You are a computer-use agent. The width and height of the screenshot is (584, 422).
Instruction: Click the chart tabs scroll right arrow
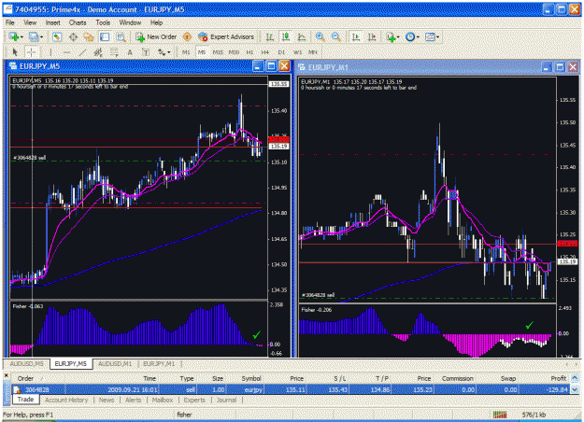[575, 364]
